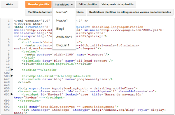Choose Blog1 from widget list
Viewport: 175px width, 115px height.
coord(64,29)
